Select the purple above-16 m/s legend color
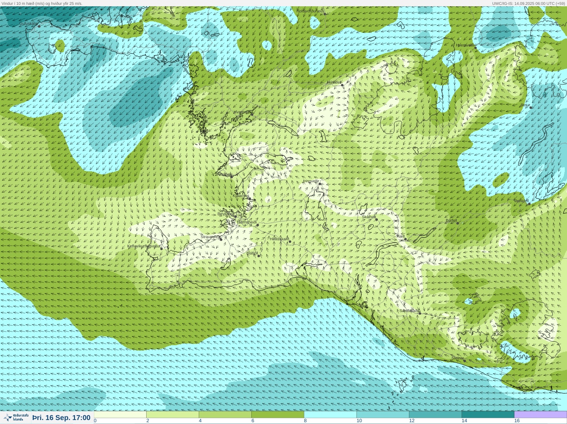567x424 pixels. (540, 415)
